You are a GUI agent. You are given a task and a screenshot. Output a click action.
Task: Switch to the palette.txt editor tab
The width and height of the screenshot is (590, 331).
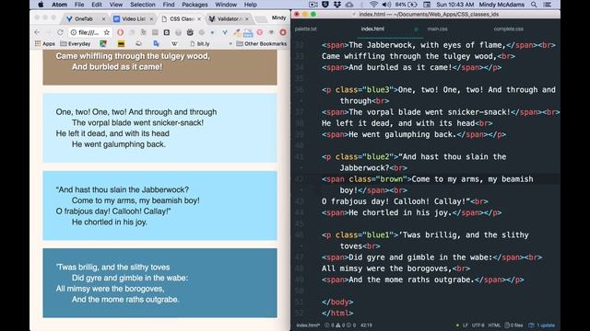pyautogui.click(x=305, y=29)
